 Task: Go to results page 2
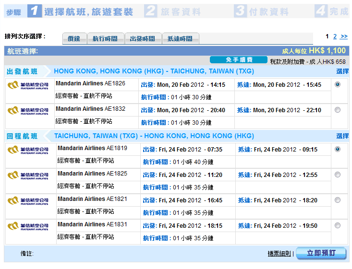tap(335, 36)
